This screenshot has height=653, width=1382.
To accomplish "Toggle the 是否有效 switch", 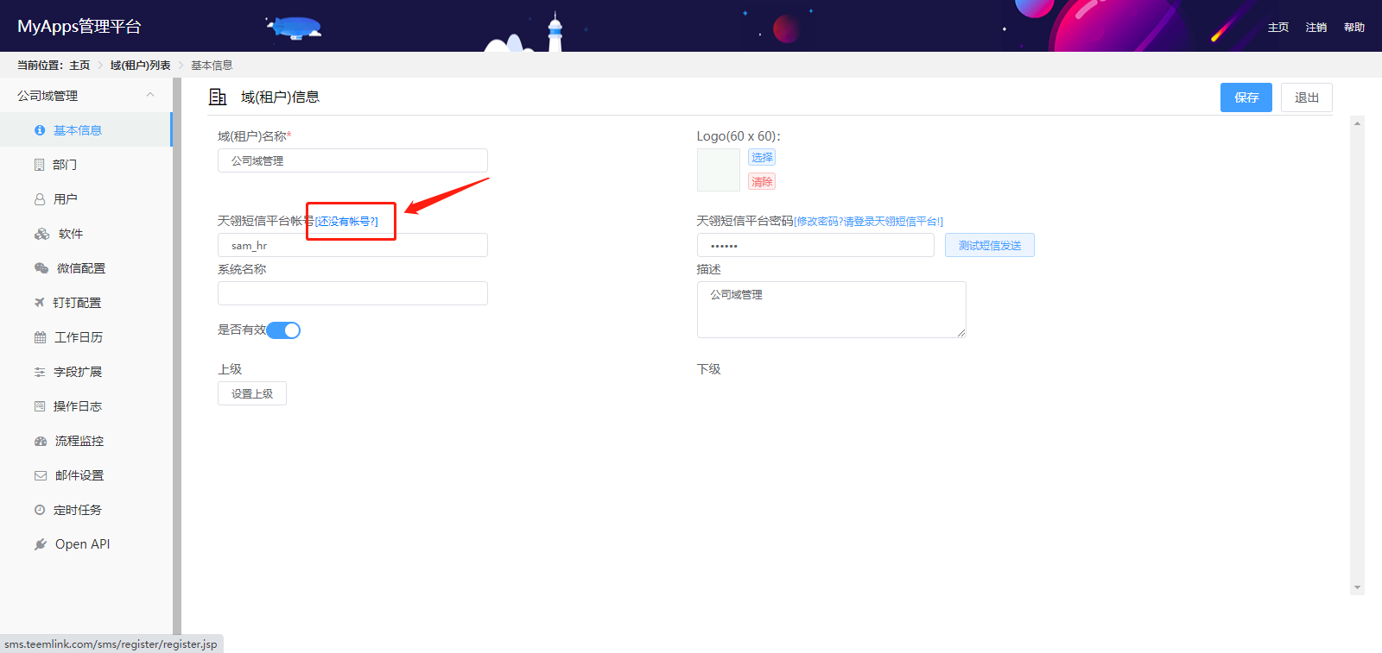I will (283, 330).
